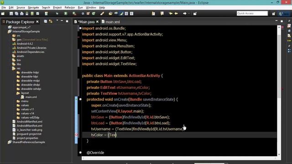Close the Main.java editor tab
Image resolution: width=292 pixels, height=164 pixels.
click(x=97, y=22)
